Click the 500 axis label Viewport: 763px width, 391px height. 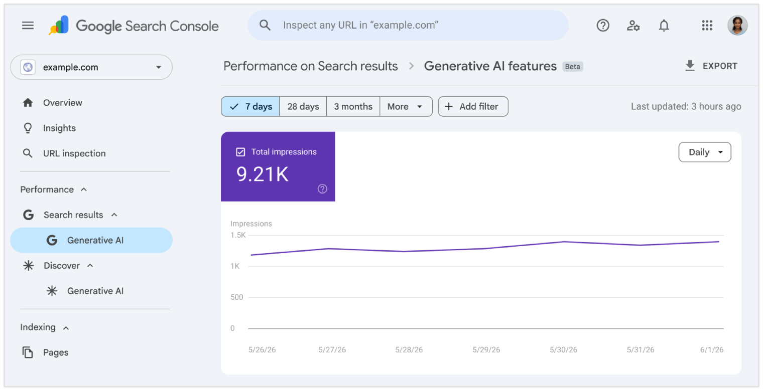point(236,297)
